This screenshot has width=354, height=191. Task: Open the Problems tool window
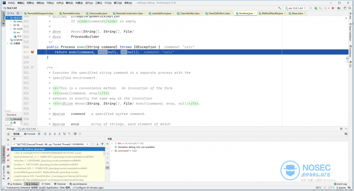15,184
